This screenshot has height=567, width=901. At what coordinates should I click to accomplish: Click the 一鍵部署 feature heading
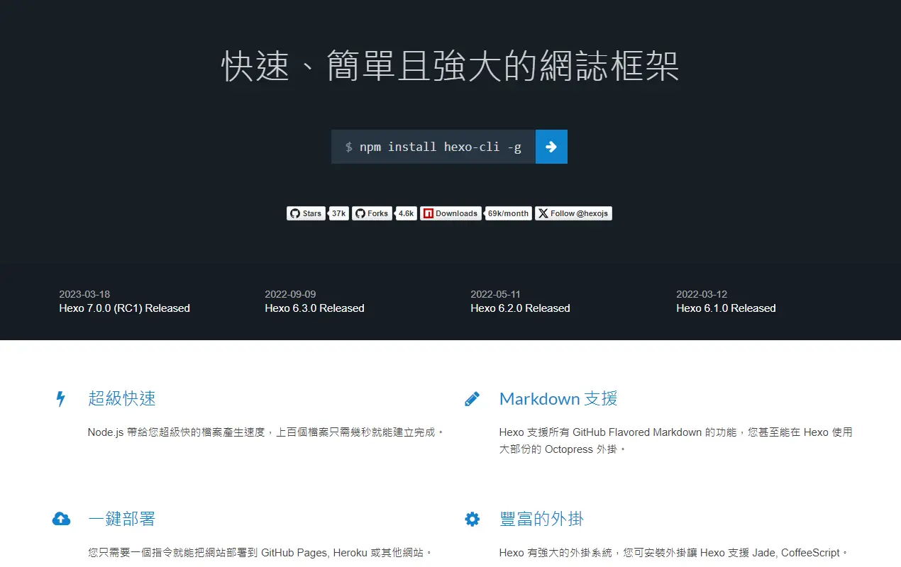pyautogui.click(x=122, y=519)
